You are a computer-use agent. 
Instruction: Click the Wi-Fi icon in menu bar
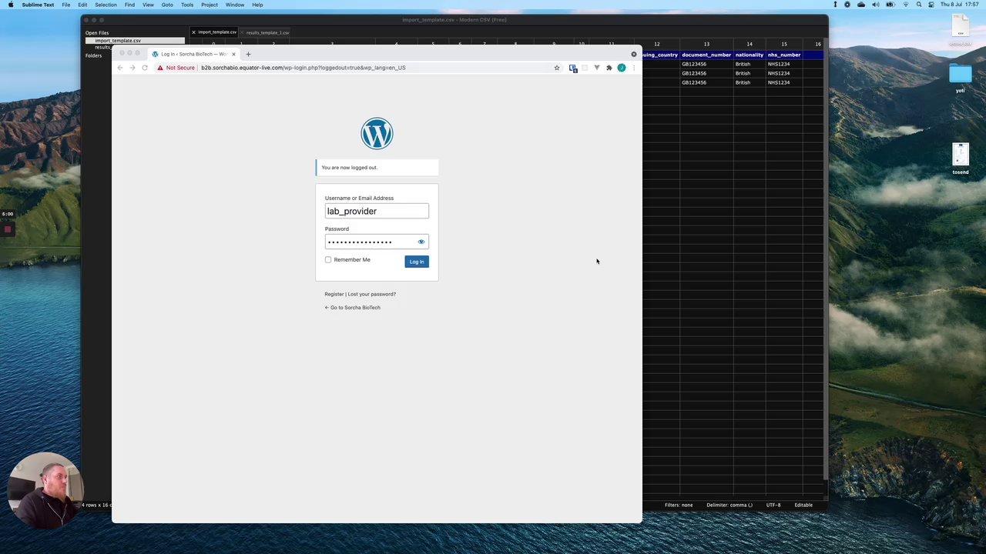coord(904,5)
